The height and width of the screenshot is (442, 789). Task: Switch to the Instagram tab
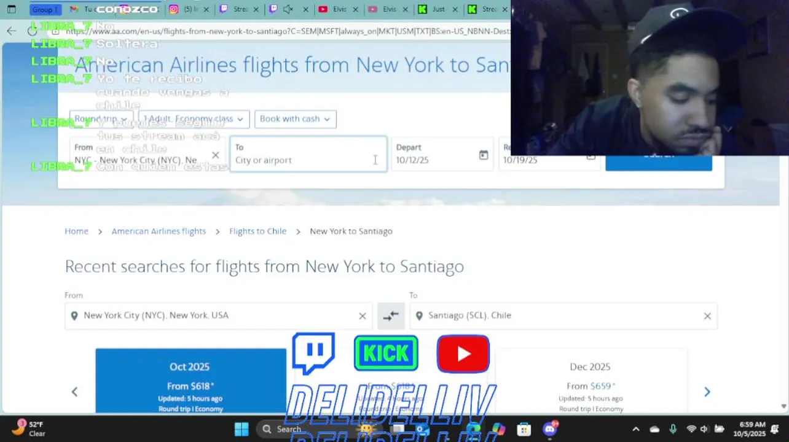point(184,9)
